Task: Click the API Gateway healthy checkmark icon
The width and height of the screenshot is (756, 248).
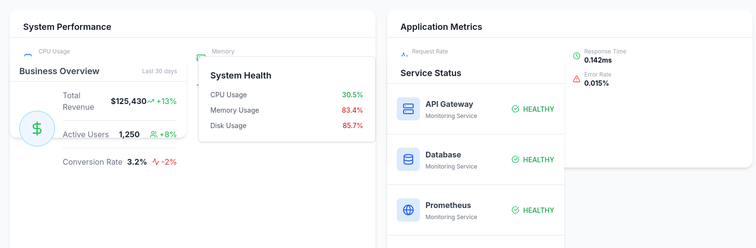Action: (x=515, y=109)
